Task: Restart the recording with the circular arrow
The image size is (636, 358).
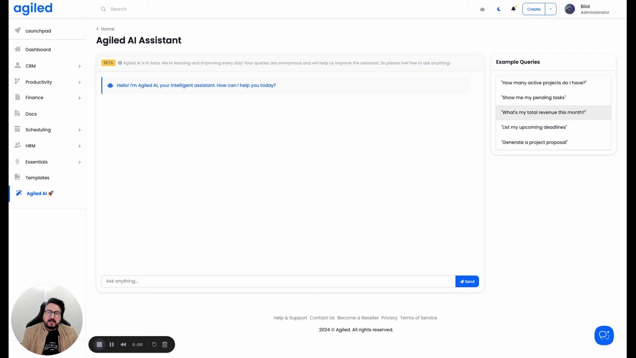Action: 154,345
